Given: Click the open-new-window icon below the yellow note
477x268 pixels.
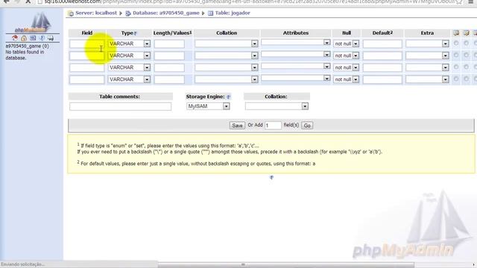Looking at the screenshot, I should (x=271, y=177).
